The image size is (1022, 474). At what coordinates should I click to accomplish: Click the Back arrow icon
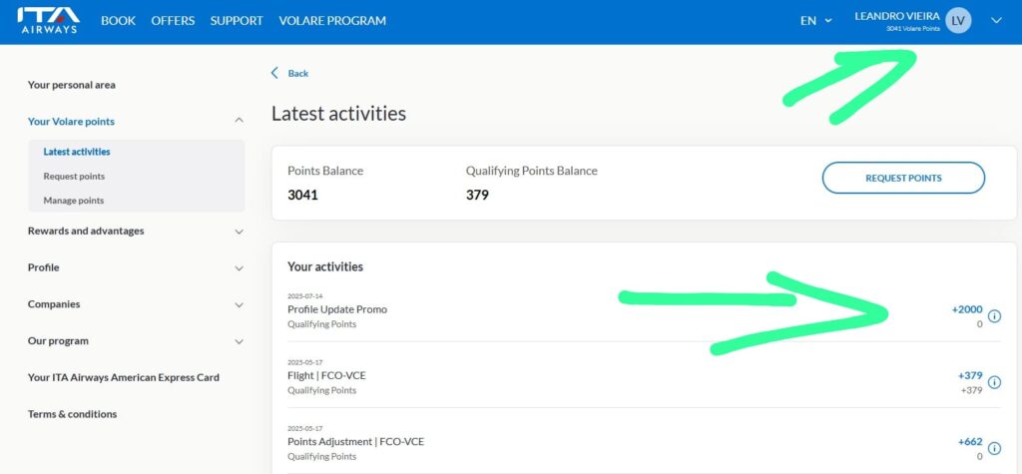coord(275,73)
